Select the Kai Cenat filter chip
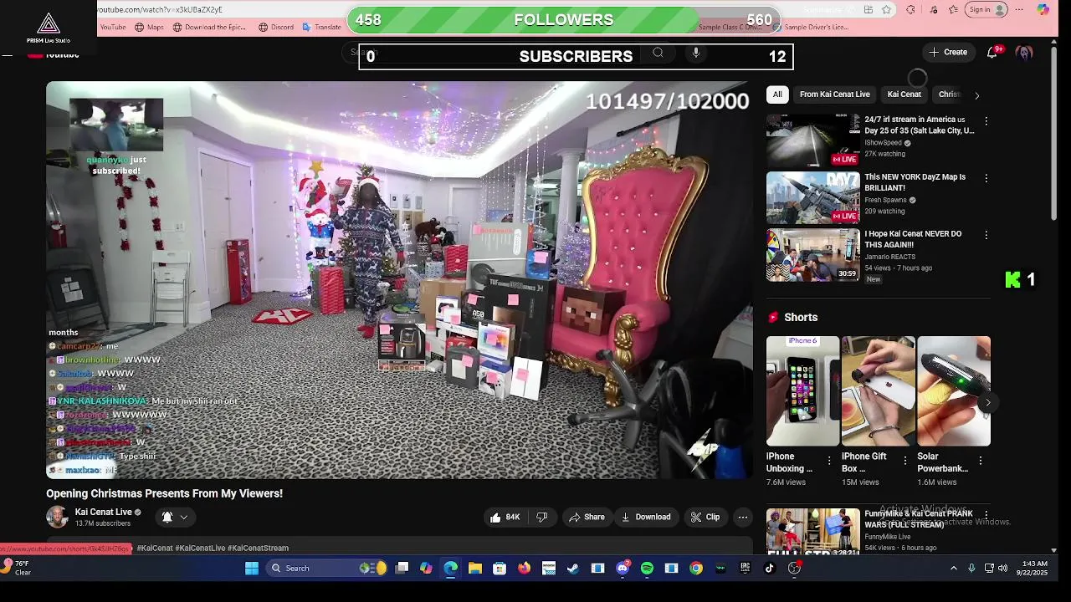 (904, 94)
